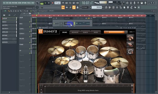Click the EZdrummer channel button in channel rack
Viewport: 158px width, 94px height.
tap(68, 23)
